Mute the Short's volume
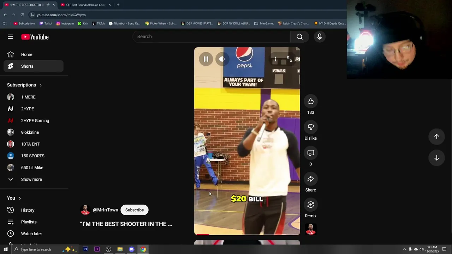 click(222, 59)
